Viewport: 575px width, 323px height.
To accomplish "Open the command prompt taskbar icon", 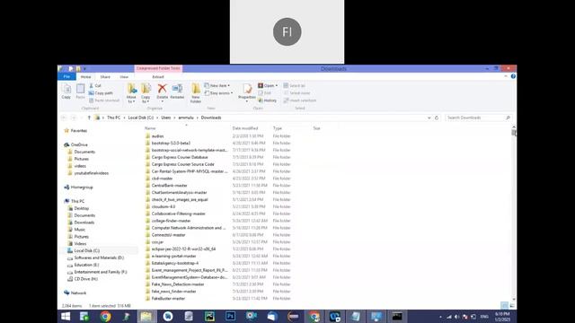I will pos(397,317).
